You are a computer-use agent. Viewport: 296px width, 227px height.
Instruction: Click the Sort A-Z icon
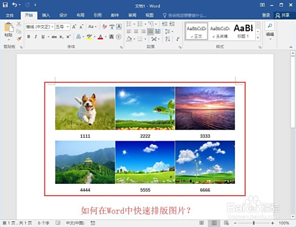click(168, 39)
